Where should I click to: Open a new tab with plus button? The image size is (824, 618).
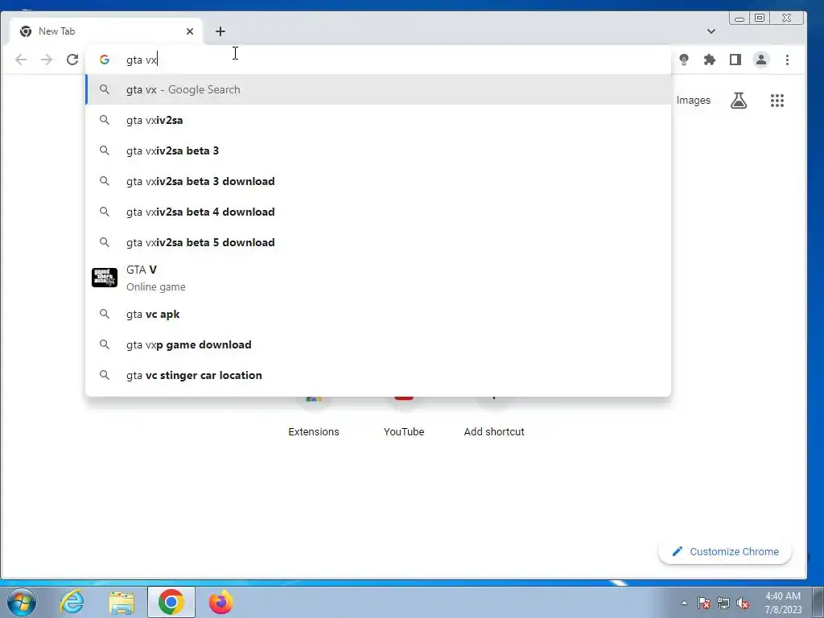tap(220, 31)
